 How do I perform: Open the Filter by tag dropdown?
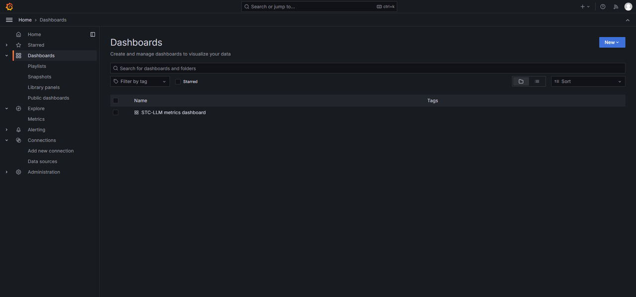[140, 81]
